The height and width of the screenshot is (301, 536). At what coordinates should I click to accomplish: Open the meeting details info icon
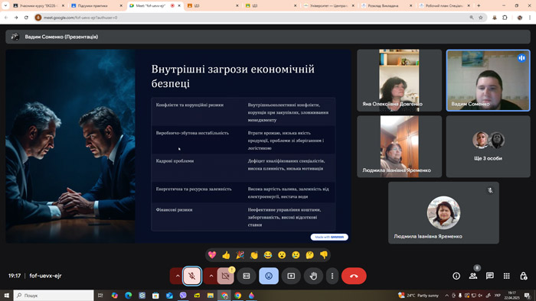tap(456, 276)
